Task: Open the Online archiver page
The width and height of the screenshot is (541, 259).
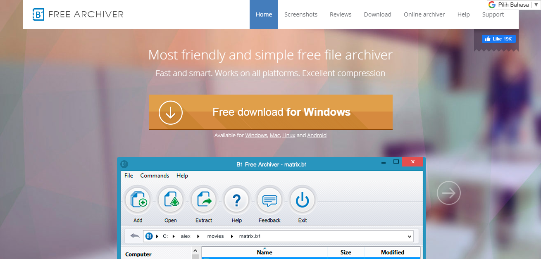Action: 424,14
